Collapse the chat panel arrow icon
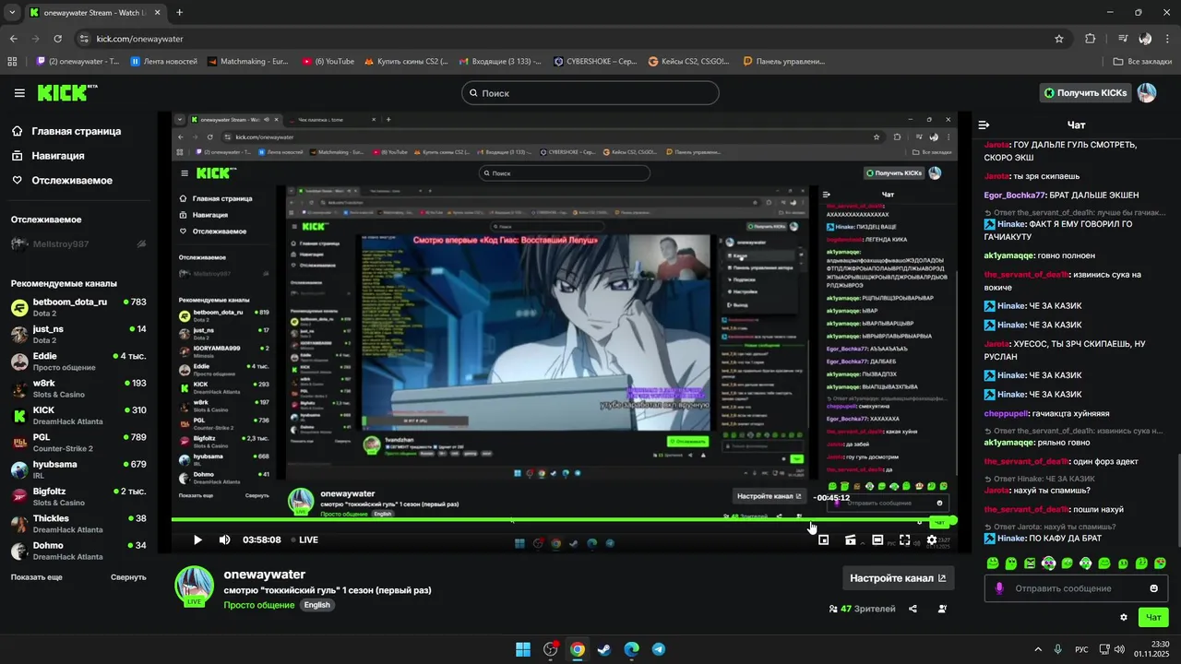This screenshot has width=1181, height=664. coord(984,125)
